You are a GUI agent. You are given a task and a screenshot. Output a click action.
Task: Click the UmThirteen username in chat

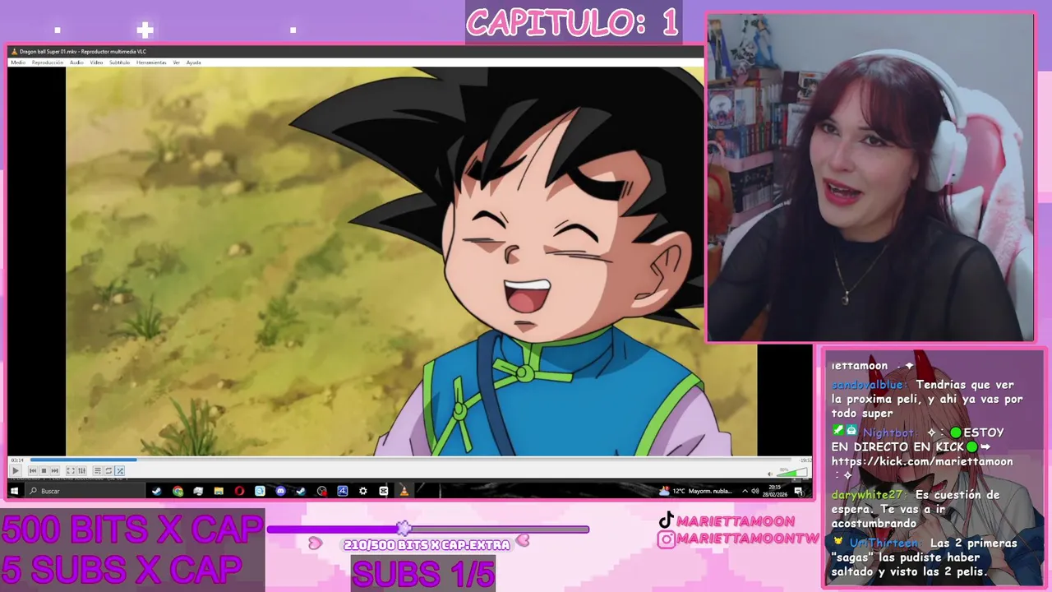pos(885,543)
